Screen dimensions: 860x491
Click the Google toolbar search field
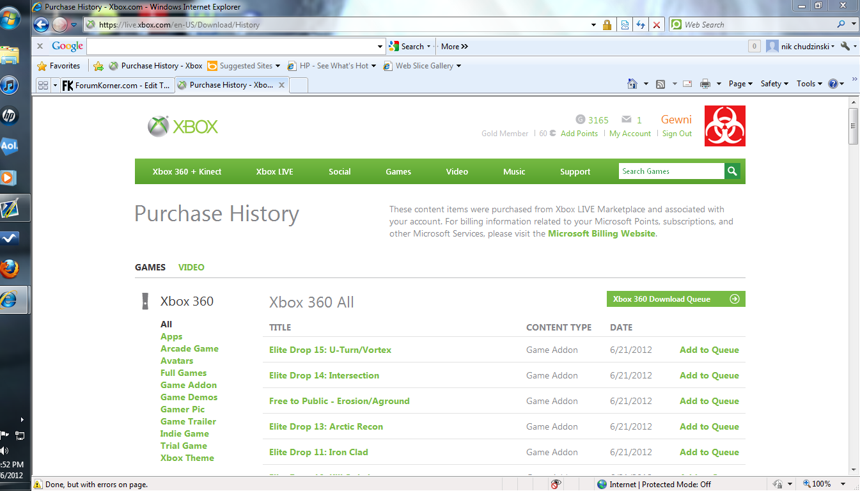click(231, 46)
